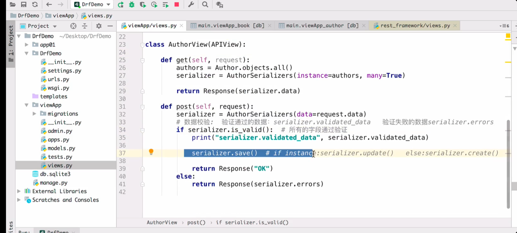This screenshot has height=233, width=517.
Task: Click the yellow inspection status square
Action: point(508,36)
